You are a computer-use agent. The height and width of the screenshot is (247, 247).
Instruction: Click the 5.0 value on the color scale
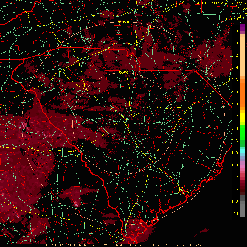(x=235, y=104)
